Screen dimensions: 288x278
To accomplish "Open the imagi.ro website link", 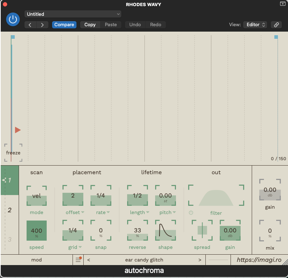I will pyautogui.click(x=259, y=260).
